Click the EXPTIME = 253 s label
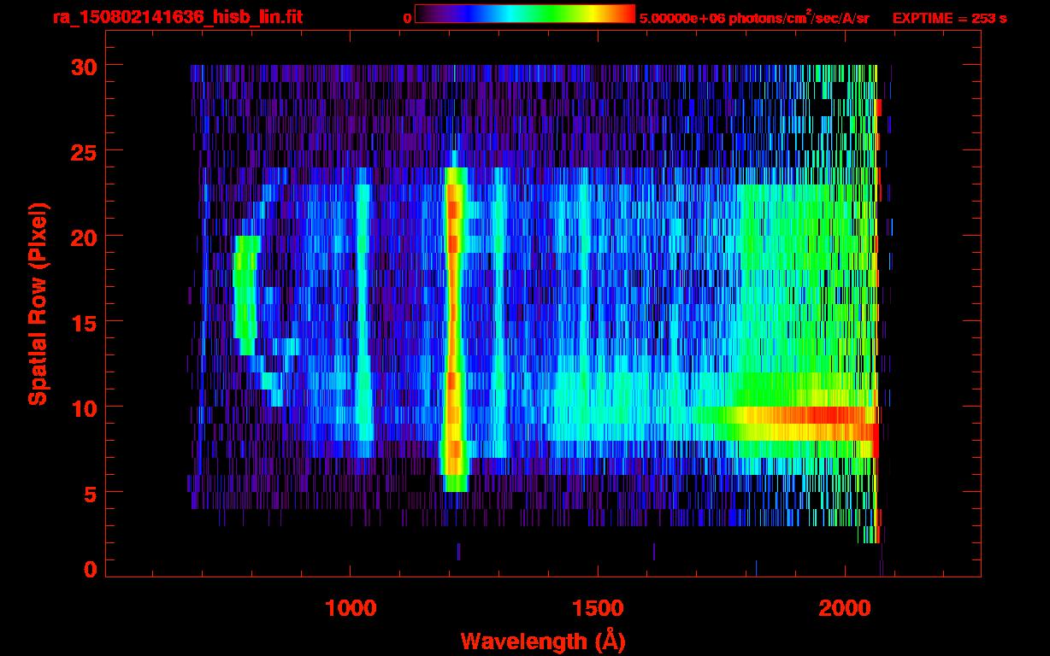Screen dimensions: 1050x656 (x=950, y=17)
